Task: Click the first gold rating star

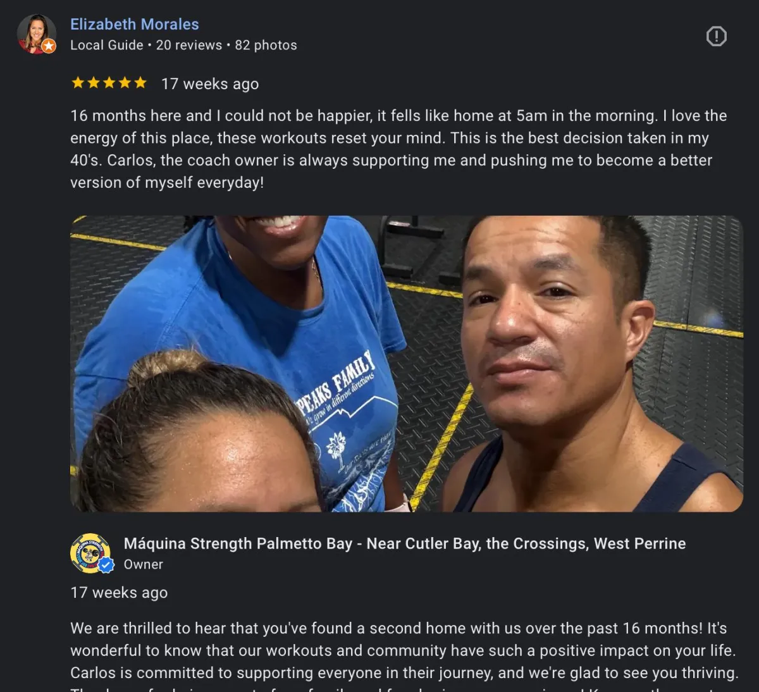Action: pyautogui.click(x=78, y=83)
